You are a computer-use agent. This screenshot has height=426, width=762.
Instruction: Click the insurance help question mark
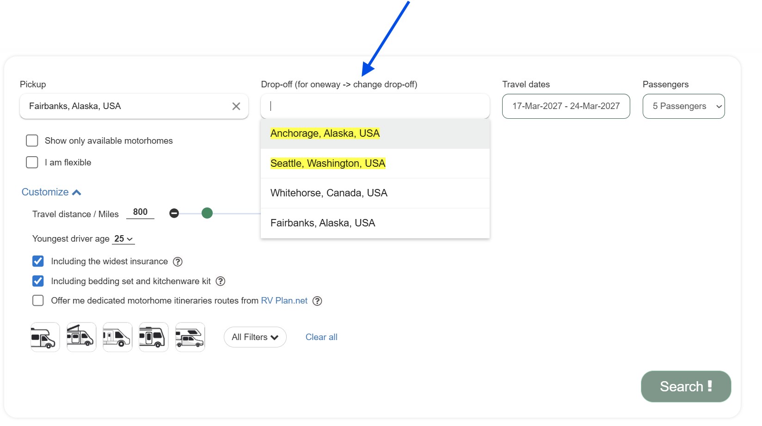[x=178, y=262]
